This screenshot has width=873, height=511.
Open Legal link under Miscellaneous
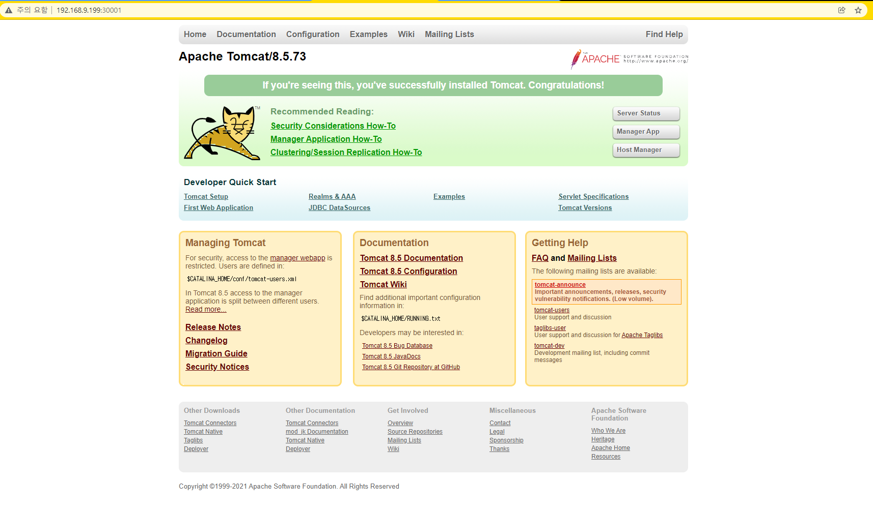[497, 432]
